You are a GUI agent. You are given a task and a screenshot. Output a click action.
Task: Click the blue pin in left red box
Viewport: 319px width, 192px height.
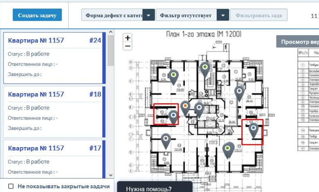pos(173,116)
